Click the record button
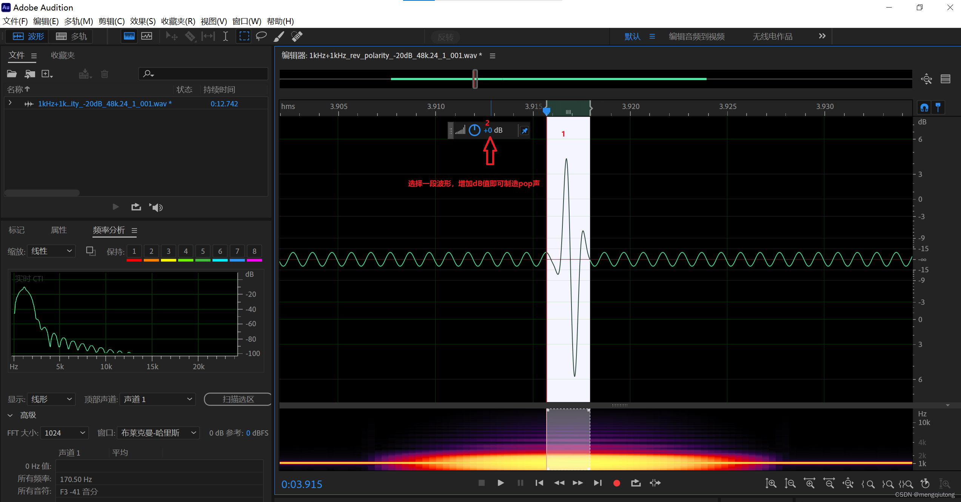The height and width of the screenshot is (502, 961). coord(617,483)
